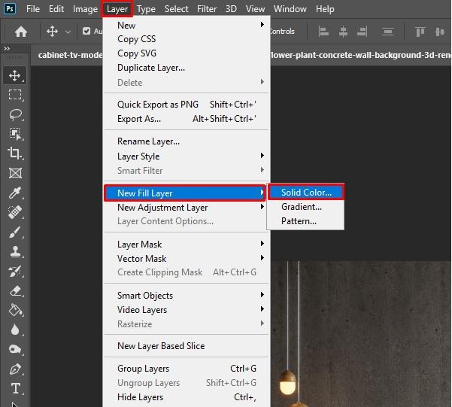Select the Eyedropper tool
Image resolution: width=452 pixels, height=407 pixels.
(x=15, y=193)
